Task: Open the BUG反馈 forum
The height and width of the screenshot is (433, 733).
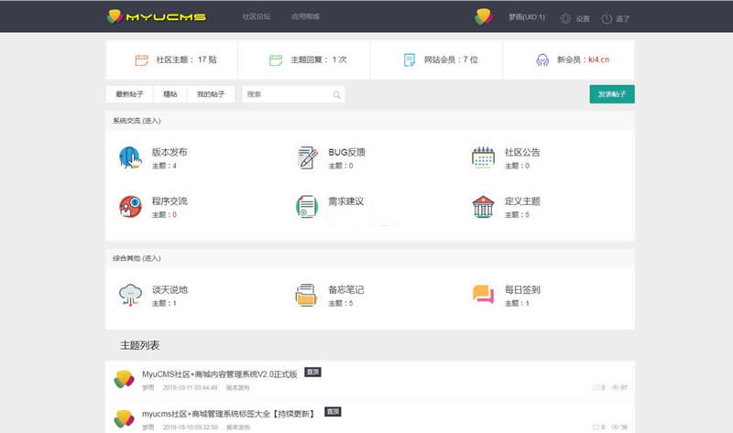Action: [x=346, y=152]
